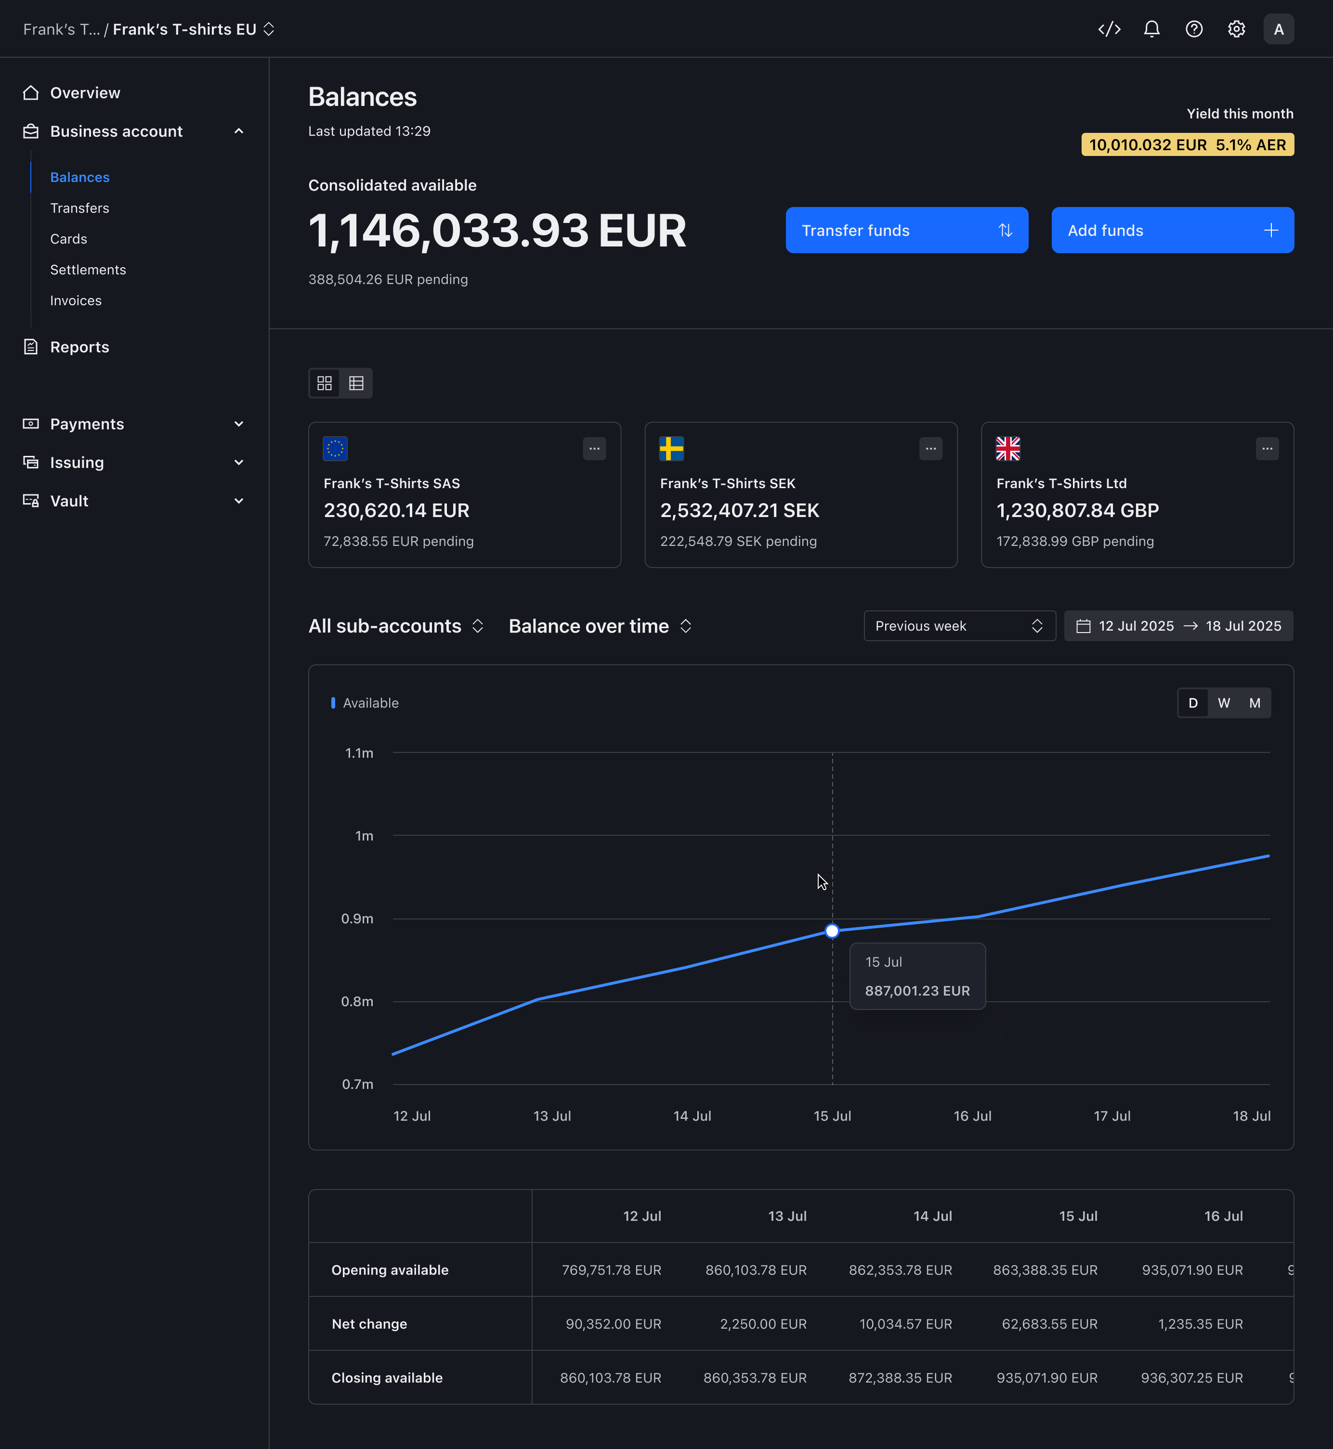Open options for Frank's T-Shirts Ltd card
Screen dimensions: 1333x1449
click(1267, 448)
